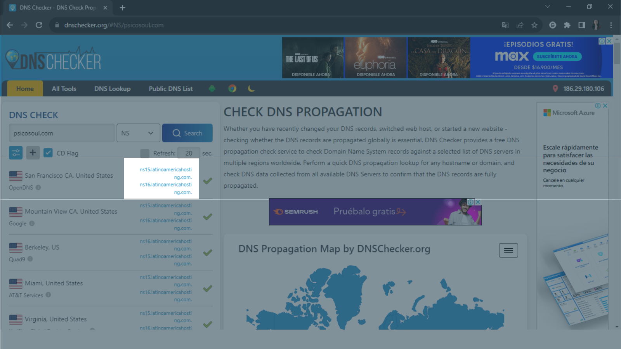Screen dimensions: 621x349
Task: Open the propagation map hamburger menu
Action: coord(508,251)
